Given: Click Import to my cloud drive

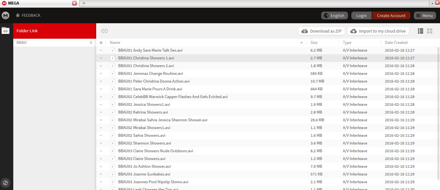Looking at the screenshot, I should [x=378, y=31].
